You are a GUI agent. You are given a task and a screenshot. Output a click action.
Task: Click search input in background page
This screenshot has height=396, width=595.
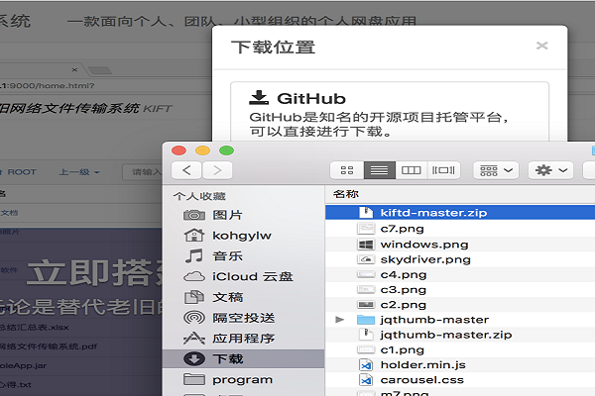pos(143,172)
